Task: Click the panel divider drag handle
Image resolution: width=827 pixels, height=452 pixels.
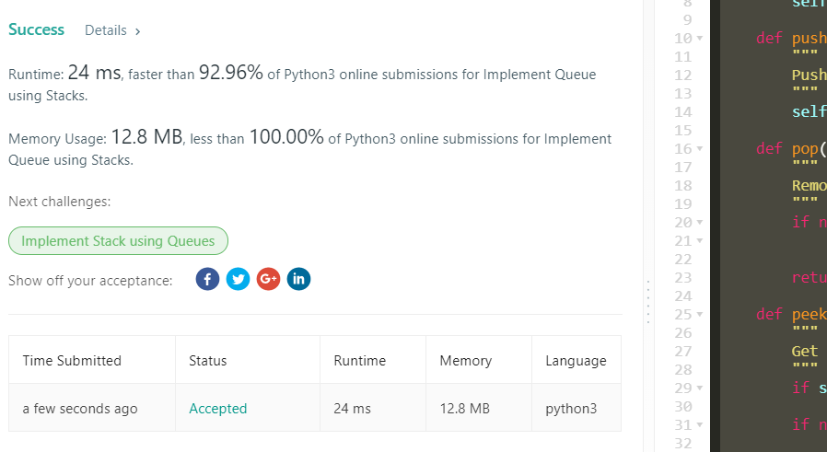Action: click(648, 302)
